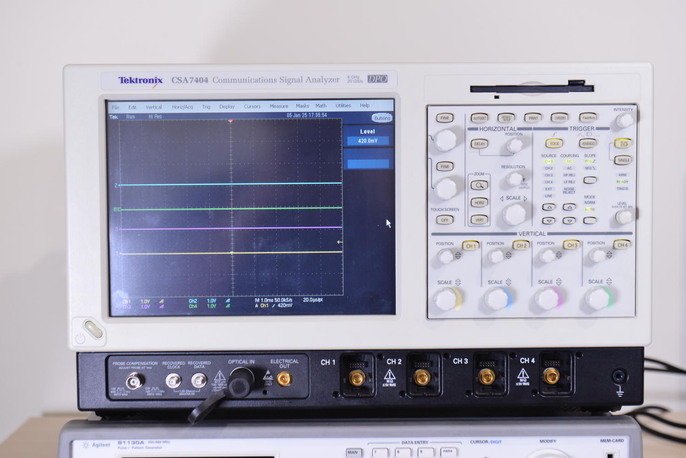Select Edge trigger type

[554, 143]
